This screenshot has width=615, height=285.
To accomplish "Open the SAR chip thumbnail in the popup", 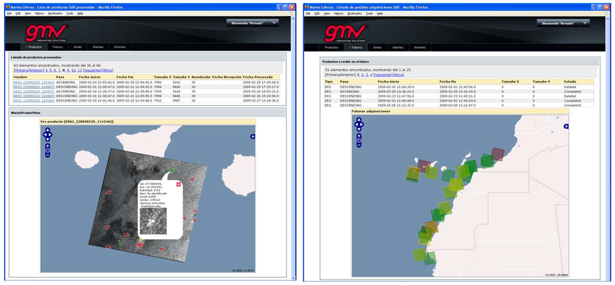I will tap(153, 221).
